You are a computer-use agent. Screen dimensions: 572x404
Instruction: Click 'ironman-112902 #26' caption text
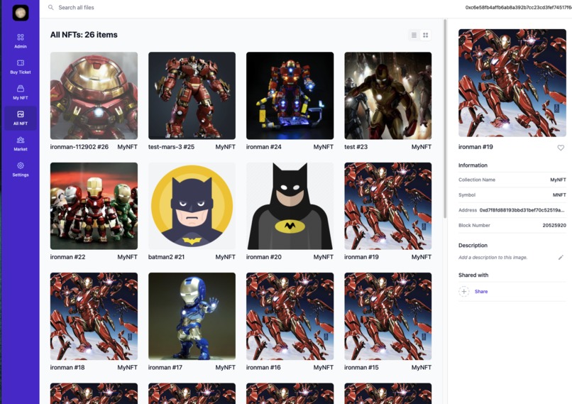click(x=79, y=147)
